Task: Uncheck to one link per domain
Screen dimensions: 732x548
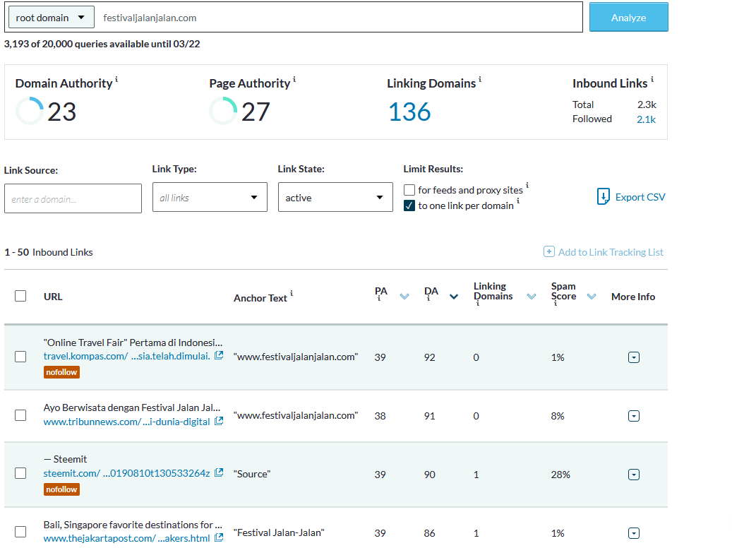Action: click(409, 205)
